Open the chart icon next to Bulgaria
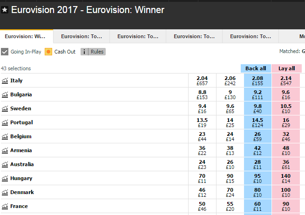305x215 pixels. (x=5, y=94)
